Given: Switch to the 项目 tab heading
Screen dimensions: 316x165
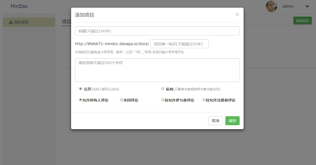Looking at the screenshot, I should (66, 22).
